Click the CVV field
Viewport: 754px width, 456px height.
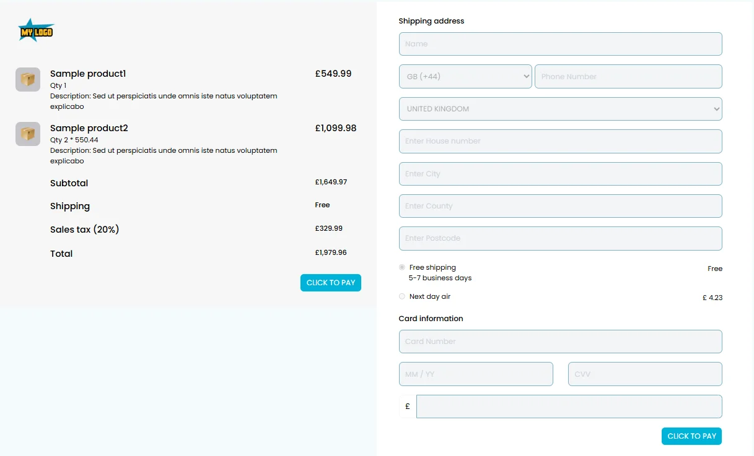click(644, 374)
